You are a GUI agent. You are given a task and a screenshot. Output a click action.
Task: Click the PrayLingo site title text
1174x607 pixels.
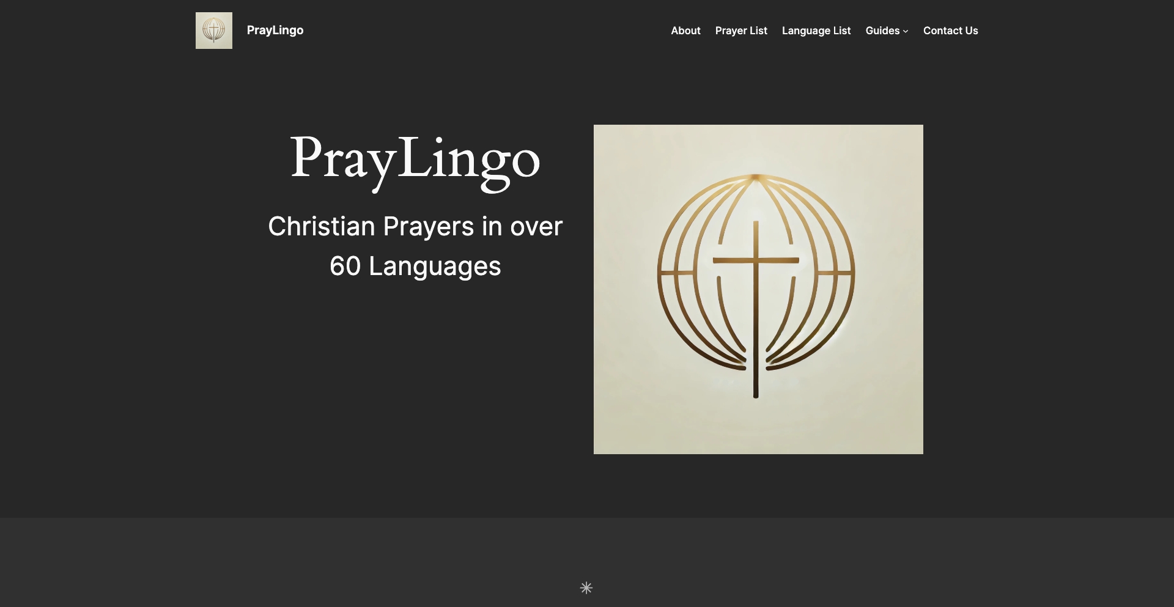click(275, 30)
